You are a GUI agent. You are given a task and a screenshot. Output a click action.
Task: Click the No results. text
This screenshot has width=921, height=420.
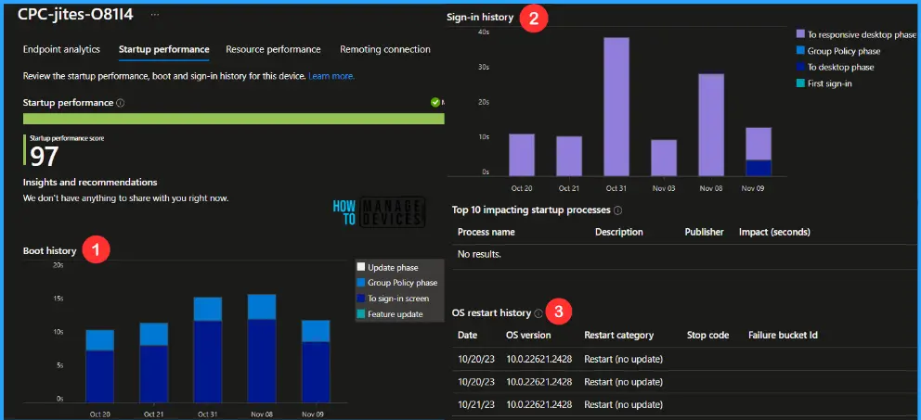point(479,255)
